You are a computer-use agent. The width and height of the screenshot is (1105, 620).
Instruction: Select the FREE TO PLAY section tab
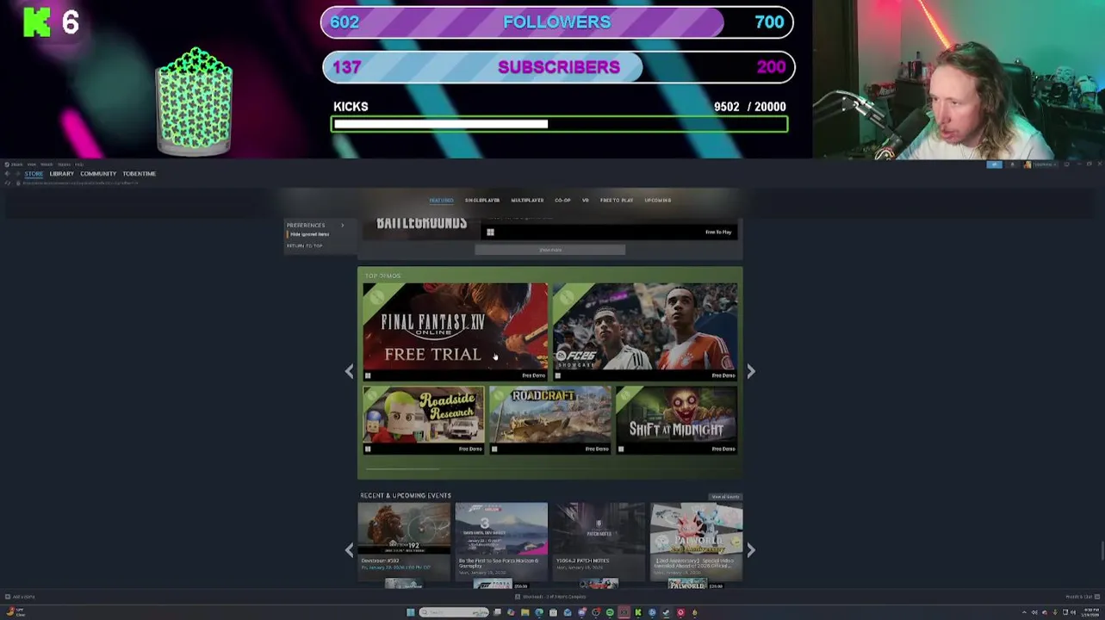617,200
